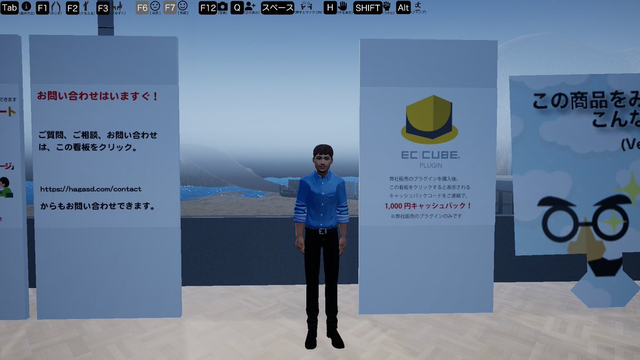Click the ご質問、ご相談 inquiry text on the signboard
This screenshot has width=640, height=360.
98,141
